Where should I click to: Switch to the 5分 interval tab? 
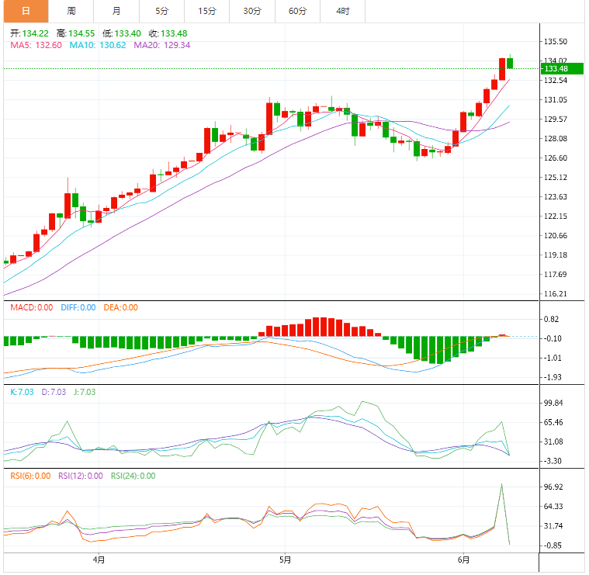[x=161, y=11]
